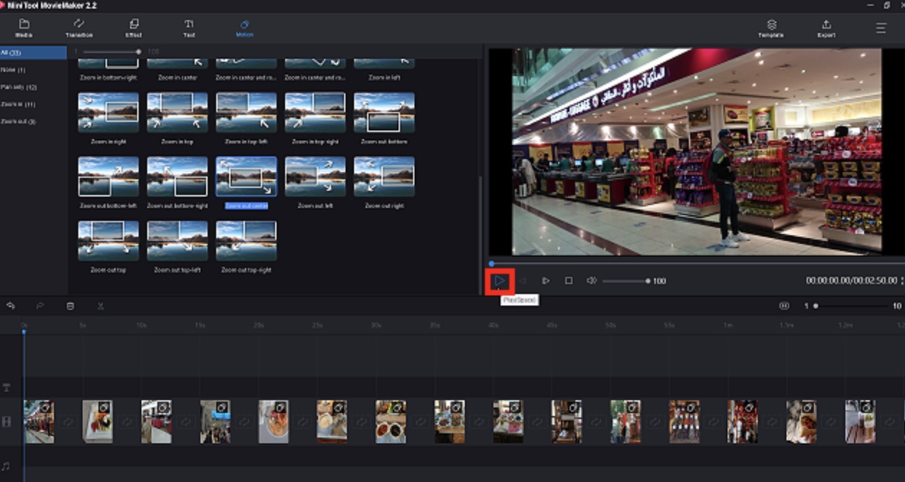Open the Media tab
Viewport: 905px width, 482px height.
point(24,28)
